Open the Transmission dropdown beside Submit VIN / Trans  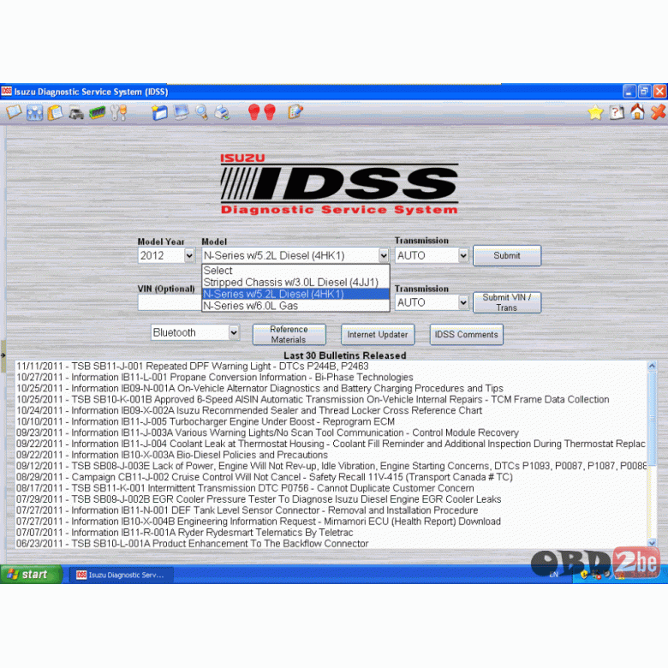pyautogui.click(x=432, y=302)
